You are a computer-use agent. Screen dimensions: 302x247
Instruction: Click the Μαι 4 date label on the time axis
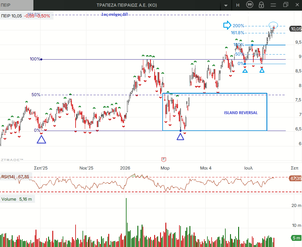tap(206, 168)
